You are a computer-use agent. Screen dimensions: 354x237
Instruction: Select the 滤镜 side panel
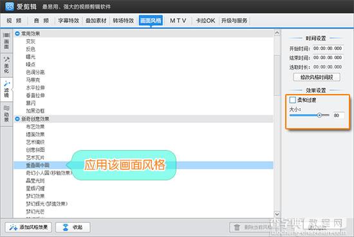(6, 90)
